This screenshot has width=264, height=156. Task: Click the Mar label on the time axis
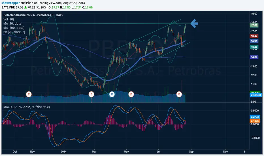(x=94, y=151)
